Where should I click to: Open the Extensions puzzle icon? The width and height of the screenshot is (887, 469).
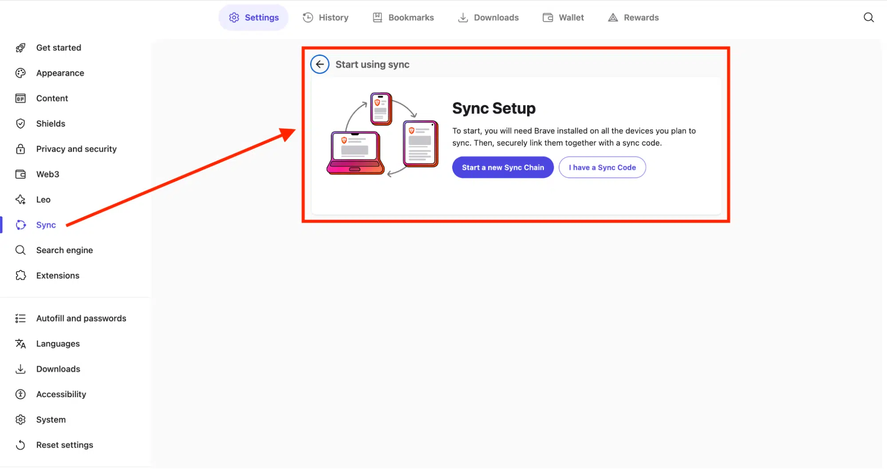(x=20, y=275)
